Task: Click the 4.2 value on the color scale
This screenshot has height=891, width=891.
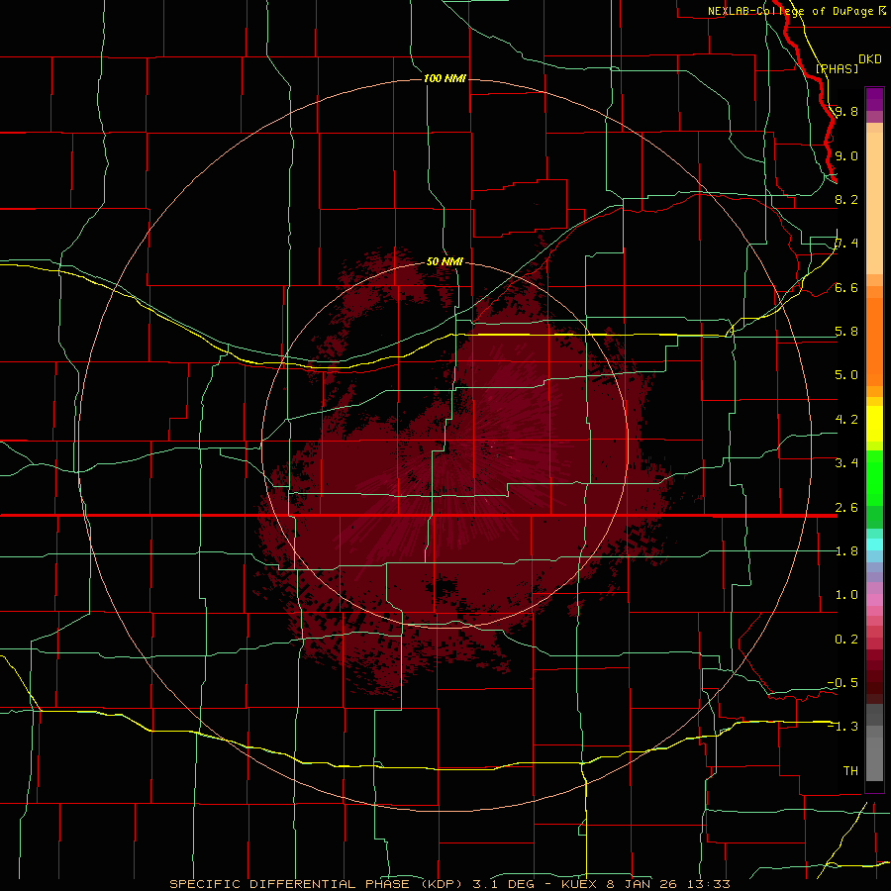Action: [x=846, y=420]
